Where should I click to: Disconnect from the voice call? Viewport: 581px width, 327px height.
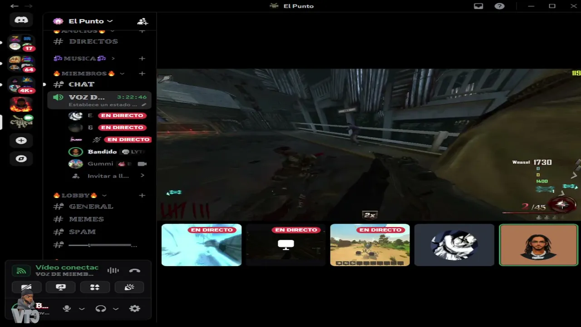click(x=134, y=271)
